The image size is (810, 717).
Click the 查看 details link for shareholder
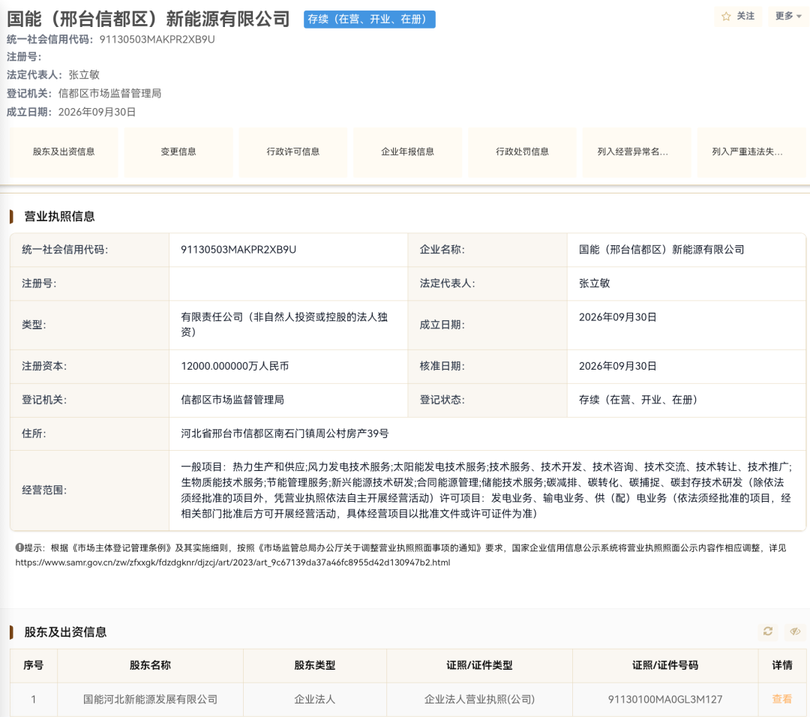781,700
